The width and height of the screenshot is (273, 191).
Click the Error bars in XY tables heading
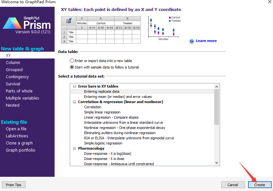(98, 86)
